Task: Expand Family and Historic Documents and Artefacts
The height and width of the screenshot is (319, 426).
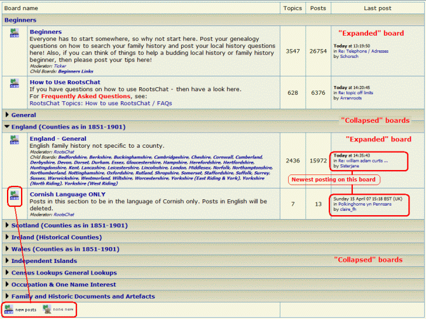Action: [83, 296]
